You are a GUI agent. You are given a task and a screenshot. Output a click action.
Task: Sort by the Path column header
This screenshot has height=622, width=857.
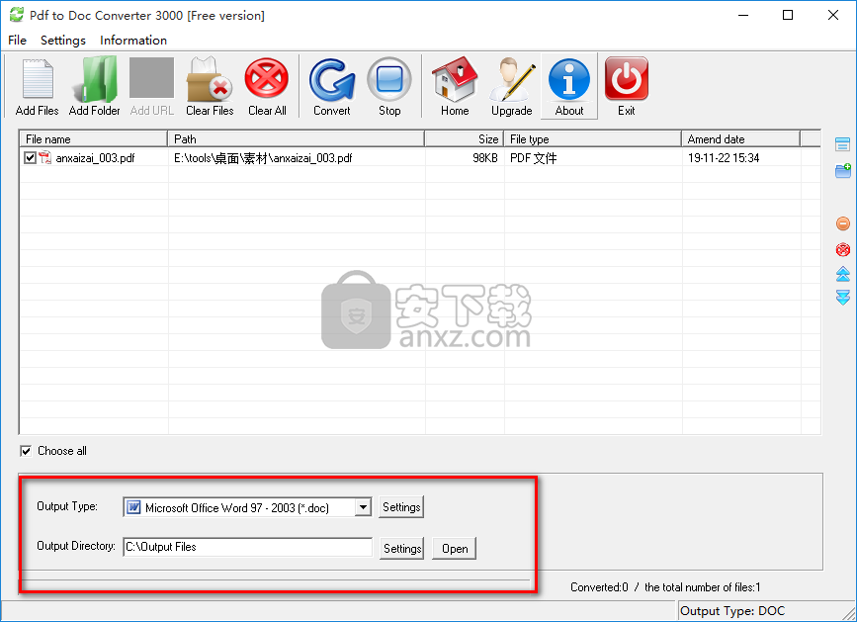[296, 138]
